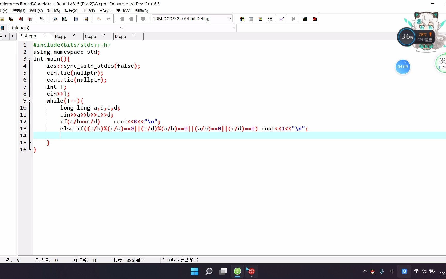Open the TDM-GCC compiler configuration dropdown
The image size is (446, 279).
coord(229,18)
